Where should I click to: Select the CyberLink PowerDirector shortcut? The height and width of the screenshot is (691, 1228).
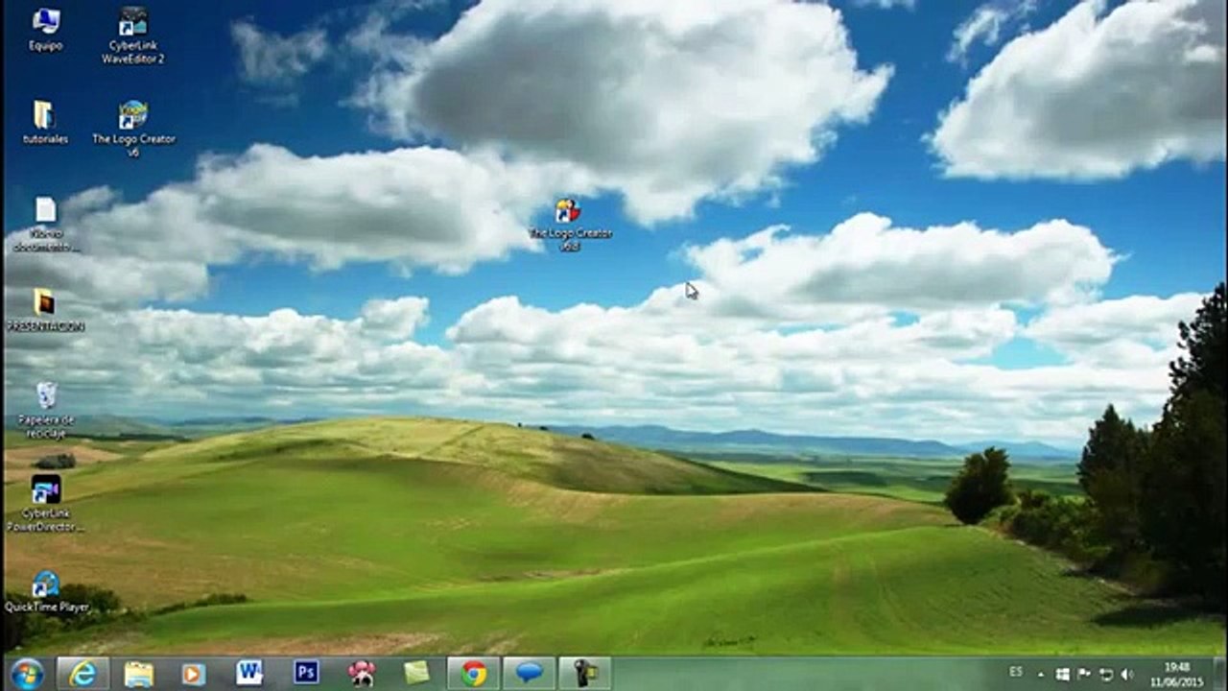[45, 503]
